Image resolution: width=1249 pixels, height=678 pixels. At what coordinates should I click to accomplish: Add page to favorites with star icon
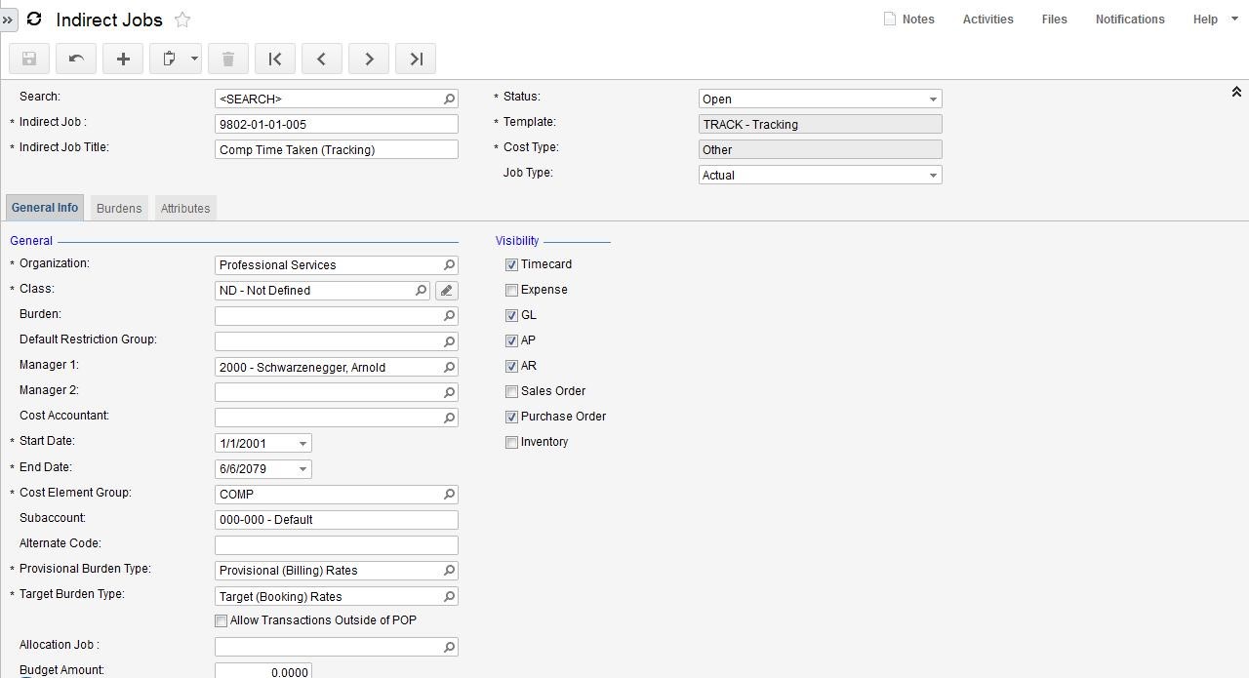(x=182, y=20)
